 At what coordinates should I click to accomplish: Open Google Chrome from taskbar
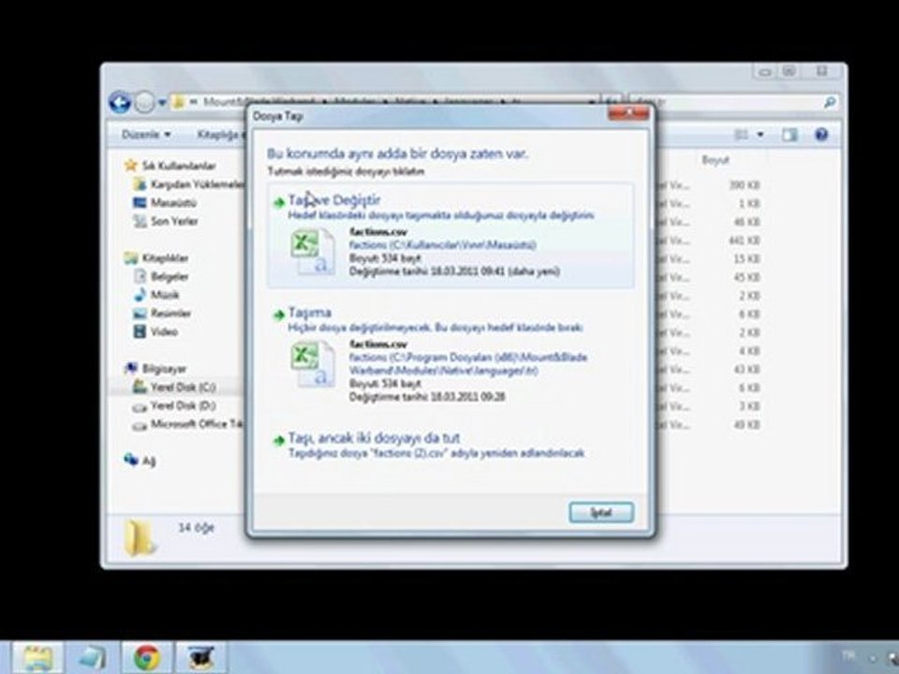point(146,658)
